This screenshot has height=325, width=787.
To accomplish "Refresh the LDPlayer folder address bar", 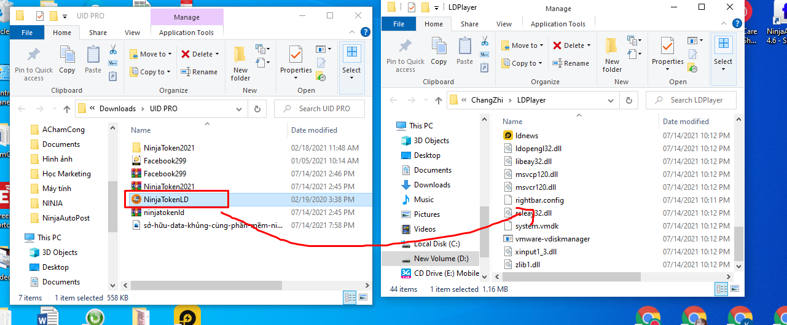I will point(628,100).
